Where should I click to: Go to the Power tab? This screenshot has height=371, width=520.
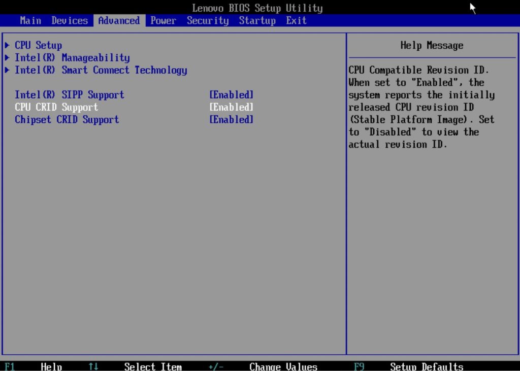click(x=163, y=21)
